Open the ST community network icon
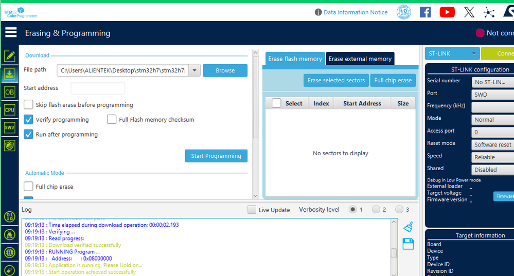The height and width of the screenshot is (276, 514). pyautogui.click(x=489, y=12)
